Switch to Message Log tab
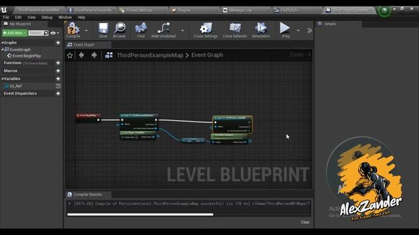419x235 pixels. pyautogui.click(x=240, y=10)
